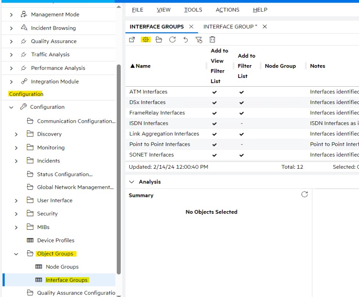Open the selected Interface Group

(x=159, y=39)
